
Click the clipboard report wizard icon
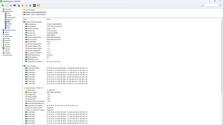[x=27, y=6]
